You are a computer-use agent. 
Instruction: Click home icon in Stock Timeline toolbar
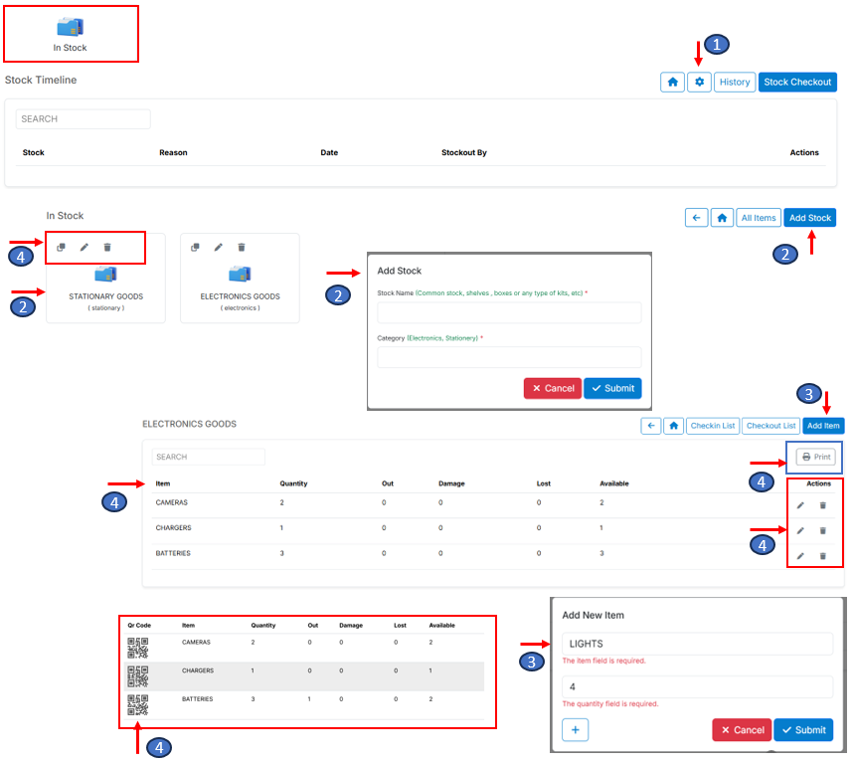673,82
